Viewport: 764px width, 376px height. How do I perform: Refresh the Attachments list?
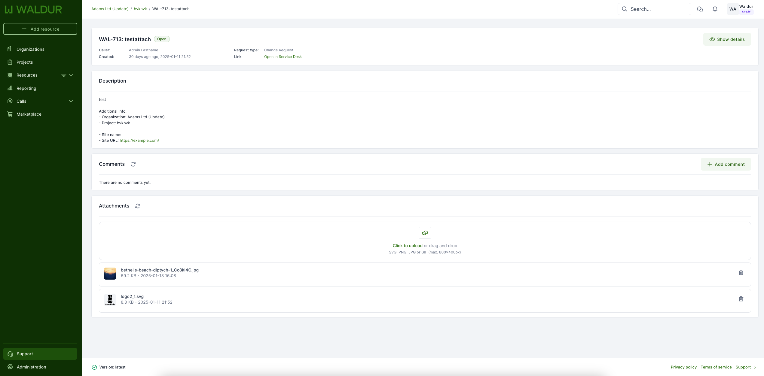click(x=138, y=206)
